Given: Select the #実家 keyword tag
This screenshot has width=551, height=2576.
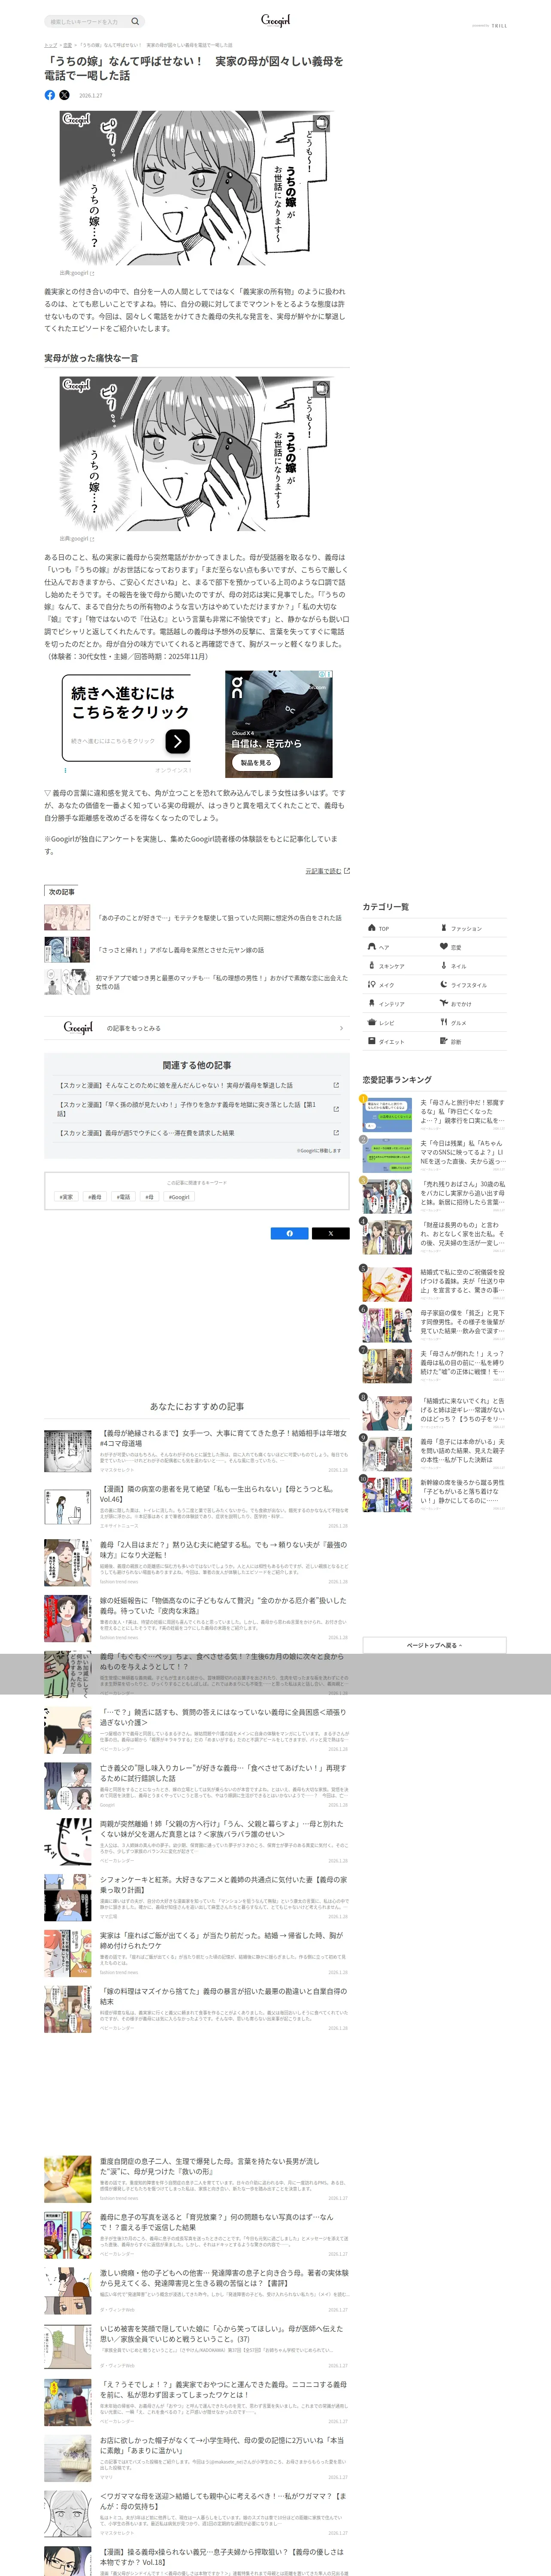Looking at the screenshot, I should (66, 1197).
